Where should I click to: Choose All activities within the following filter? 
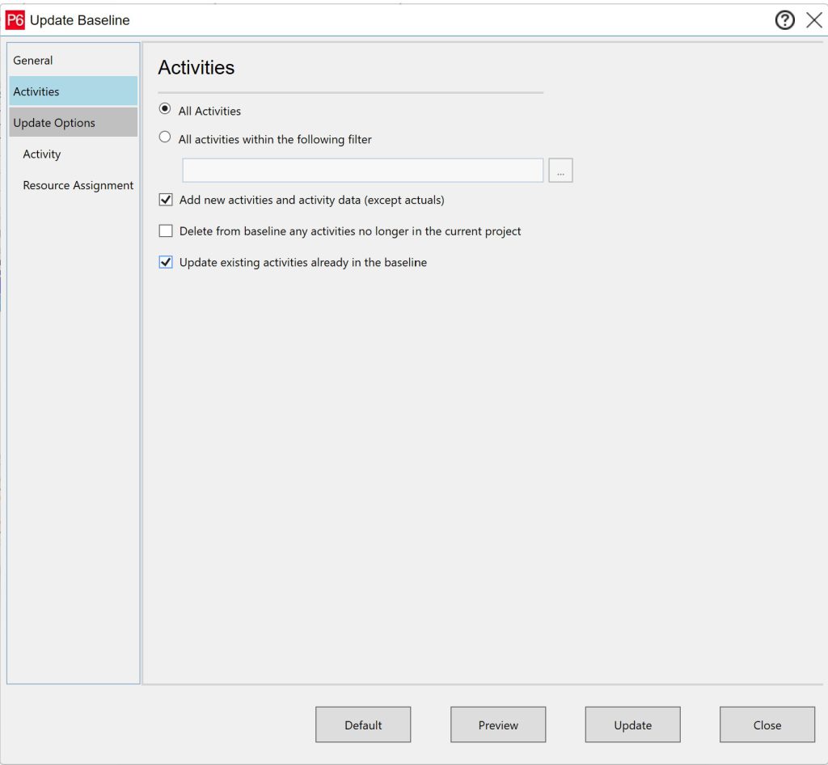click(165, 137)
